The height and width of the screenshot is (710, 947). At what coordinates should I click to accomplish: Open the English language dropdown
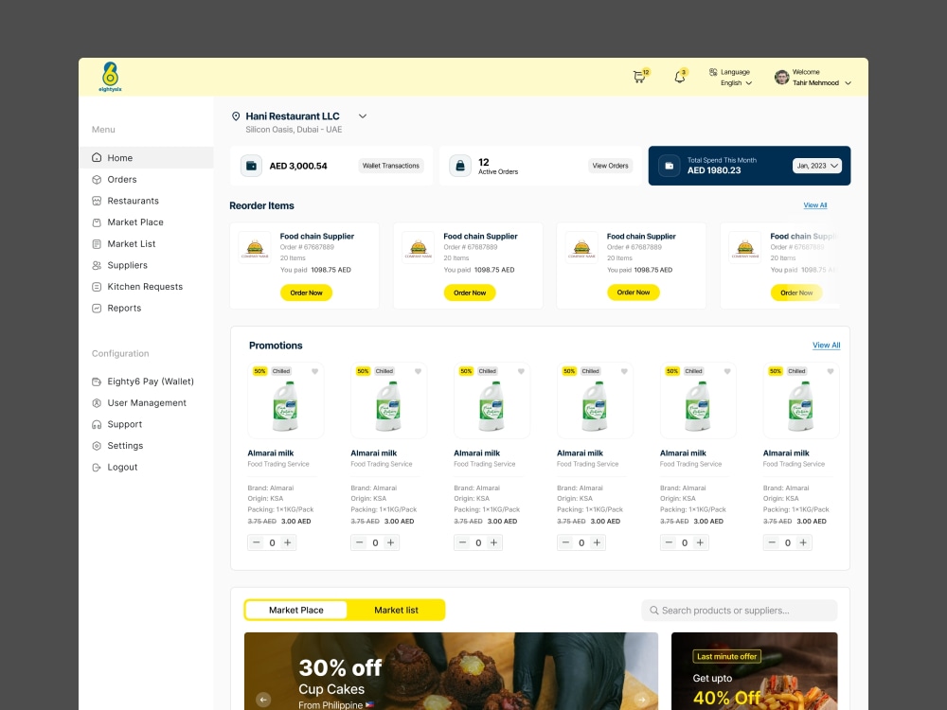(x=736, y=82)
